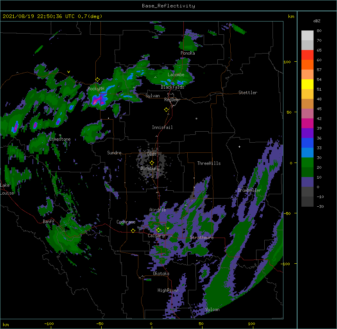This screenshot has height=329, width=337.
Task: Click the Okotoks city label
Action: 161,274
